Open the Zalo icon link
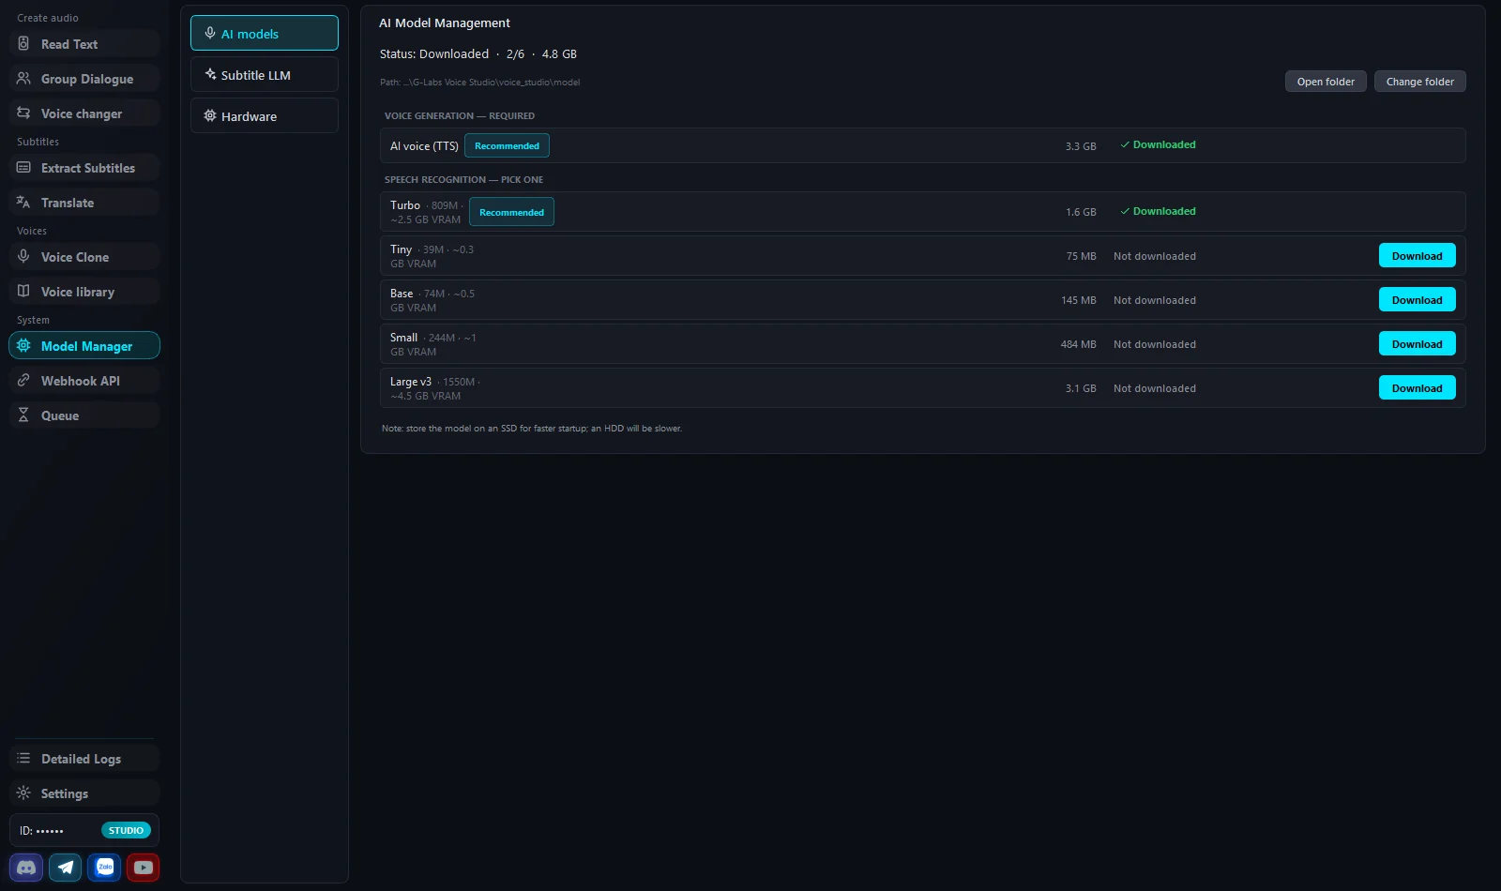The height and width of the screenshot is (891, 1501). (x=105, y=868)
